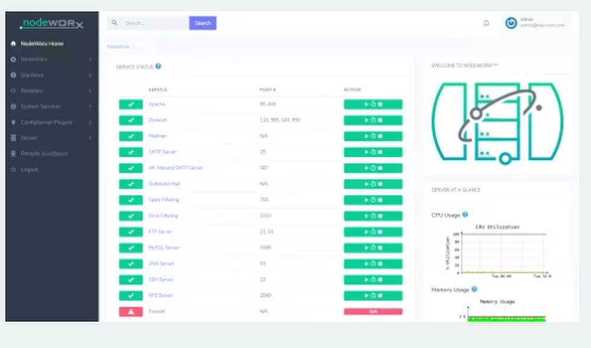Open the Outbound Mail service link
The width and height of the screenshot is (591, 348).
click(x=164, y=184)
